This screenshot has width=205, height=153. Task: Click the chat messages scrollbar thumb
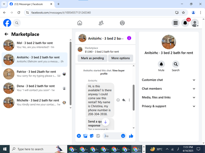coord(134,98)
